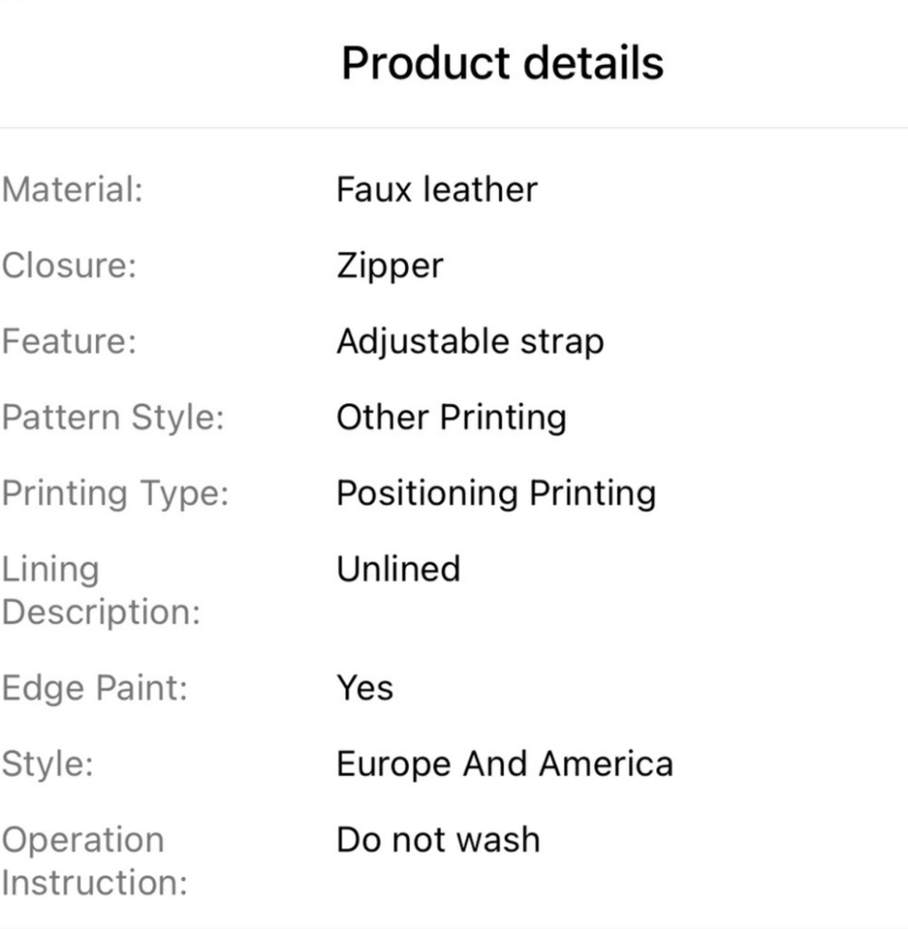The image size is (908, 929).
Task: Click the Unlined value text
Action: coord(399,569)
